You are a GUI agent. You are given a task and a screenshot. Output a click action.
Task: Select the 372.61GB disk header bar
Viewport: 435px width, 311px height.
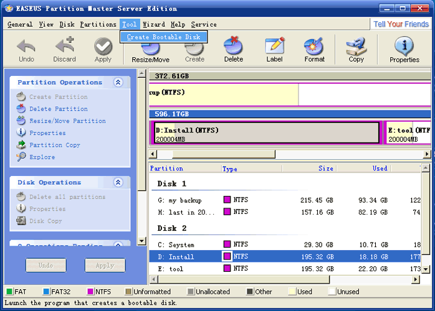click(x=290, y=76)
